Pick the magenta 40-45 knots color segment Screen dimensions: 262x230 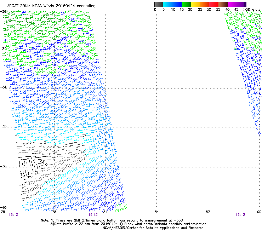232,4
